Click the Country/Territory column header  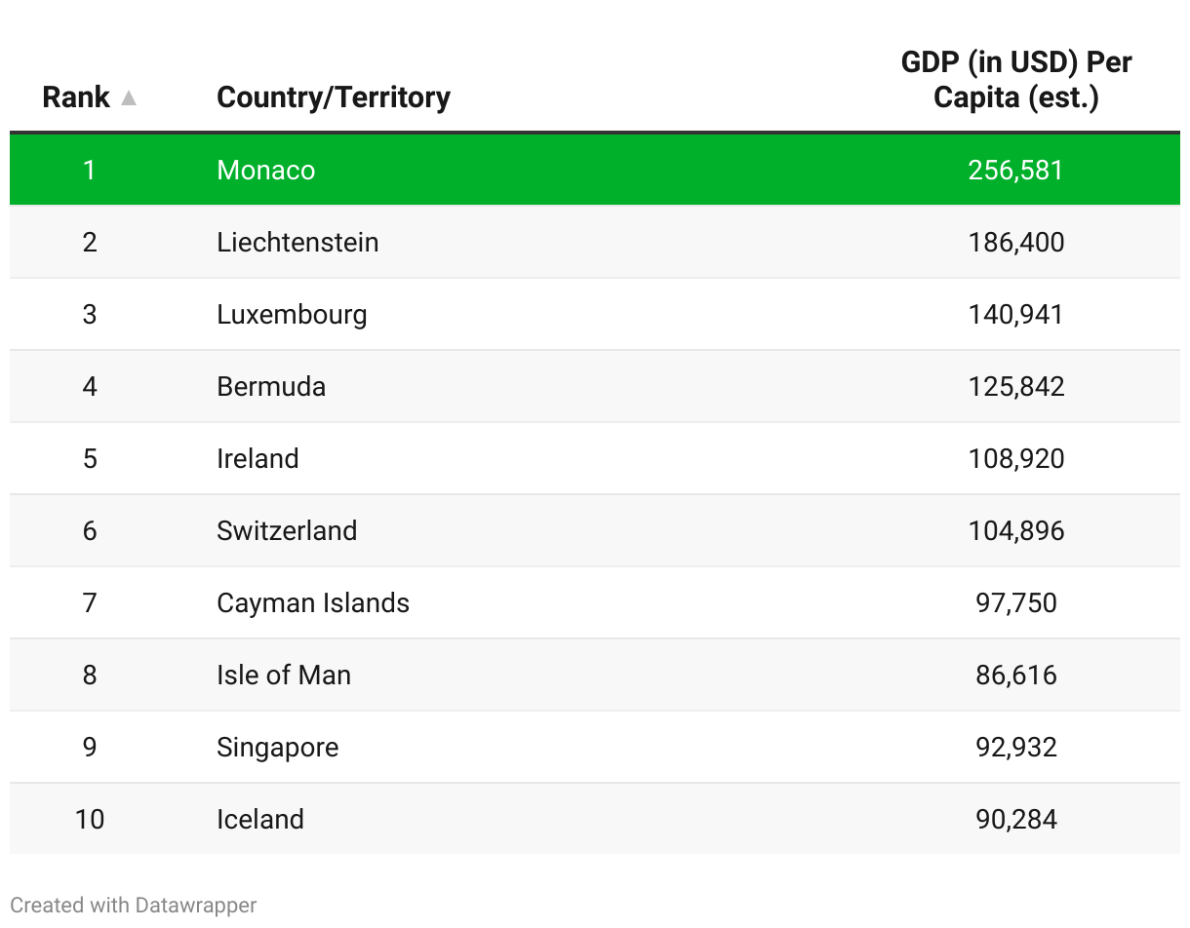(x=334, y=97)
